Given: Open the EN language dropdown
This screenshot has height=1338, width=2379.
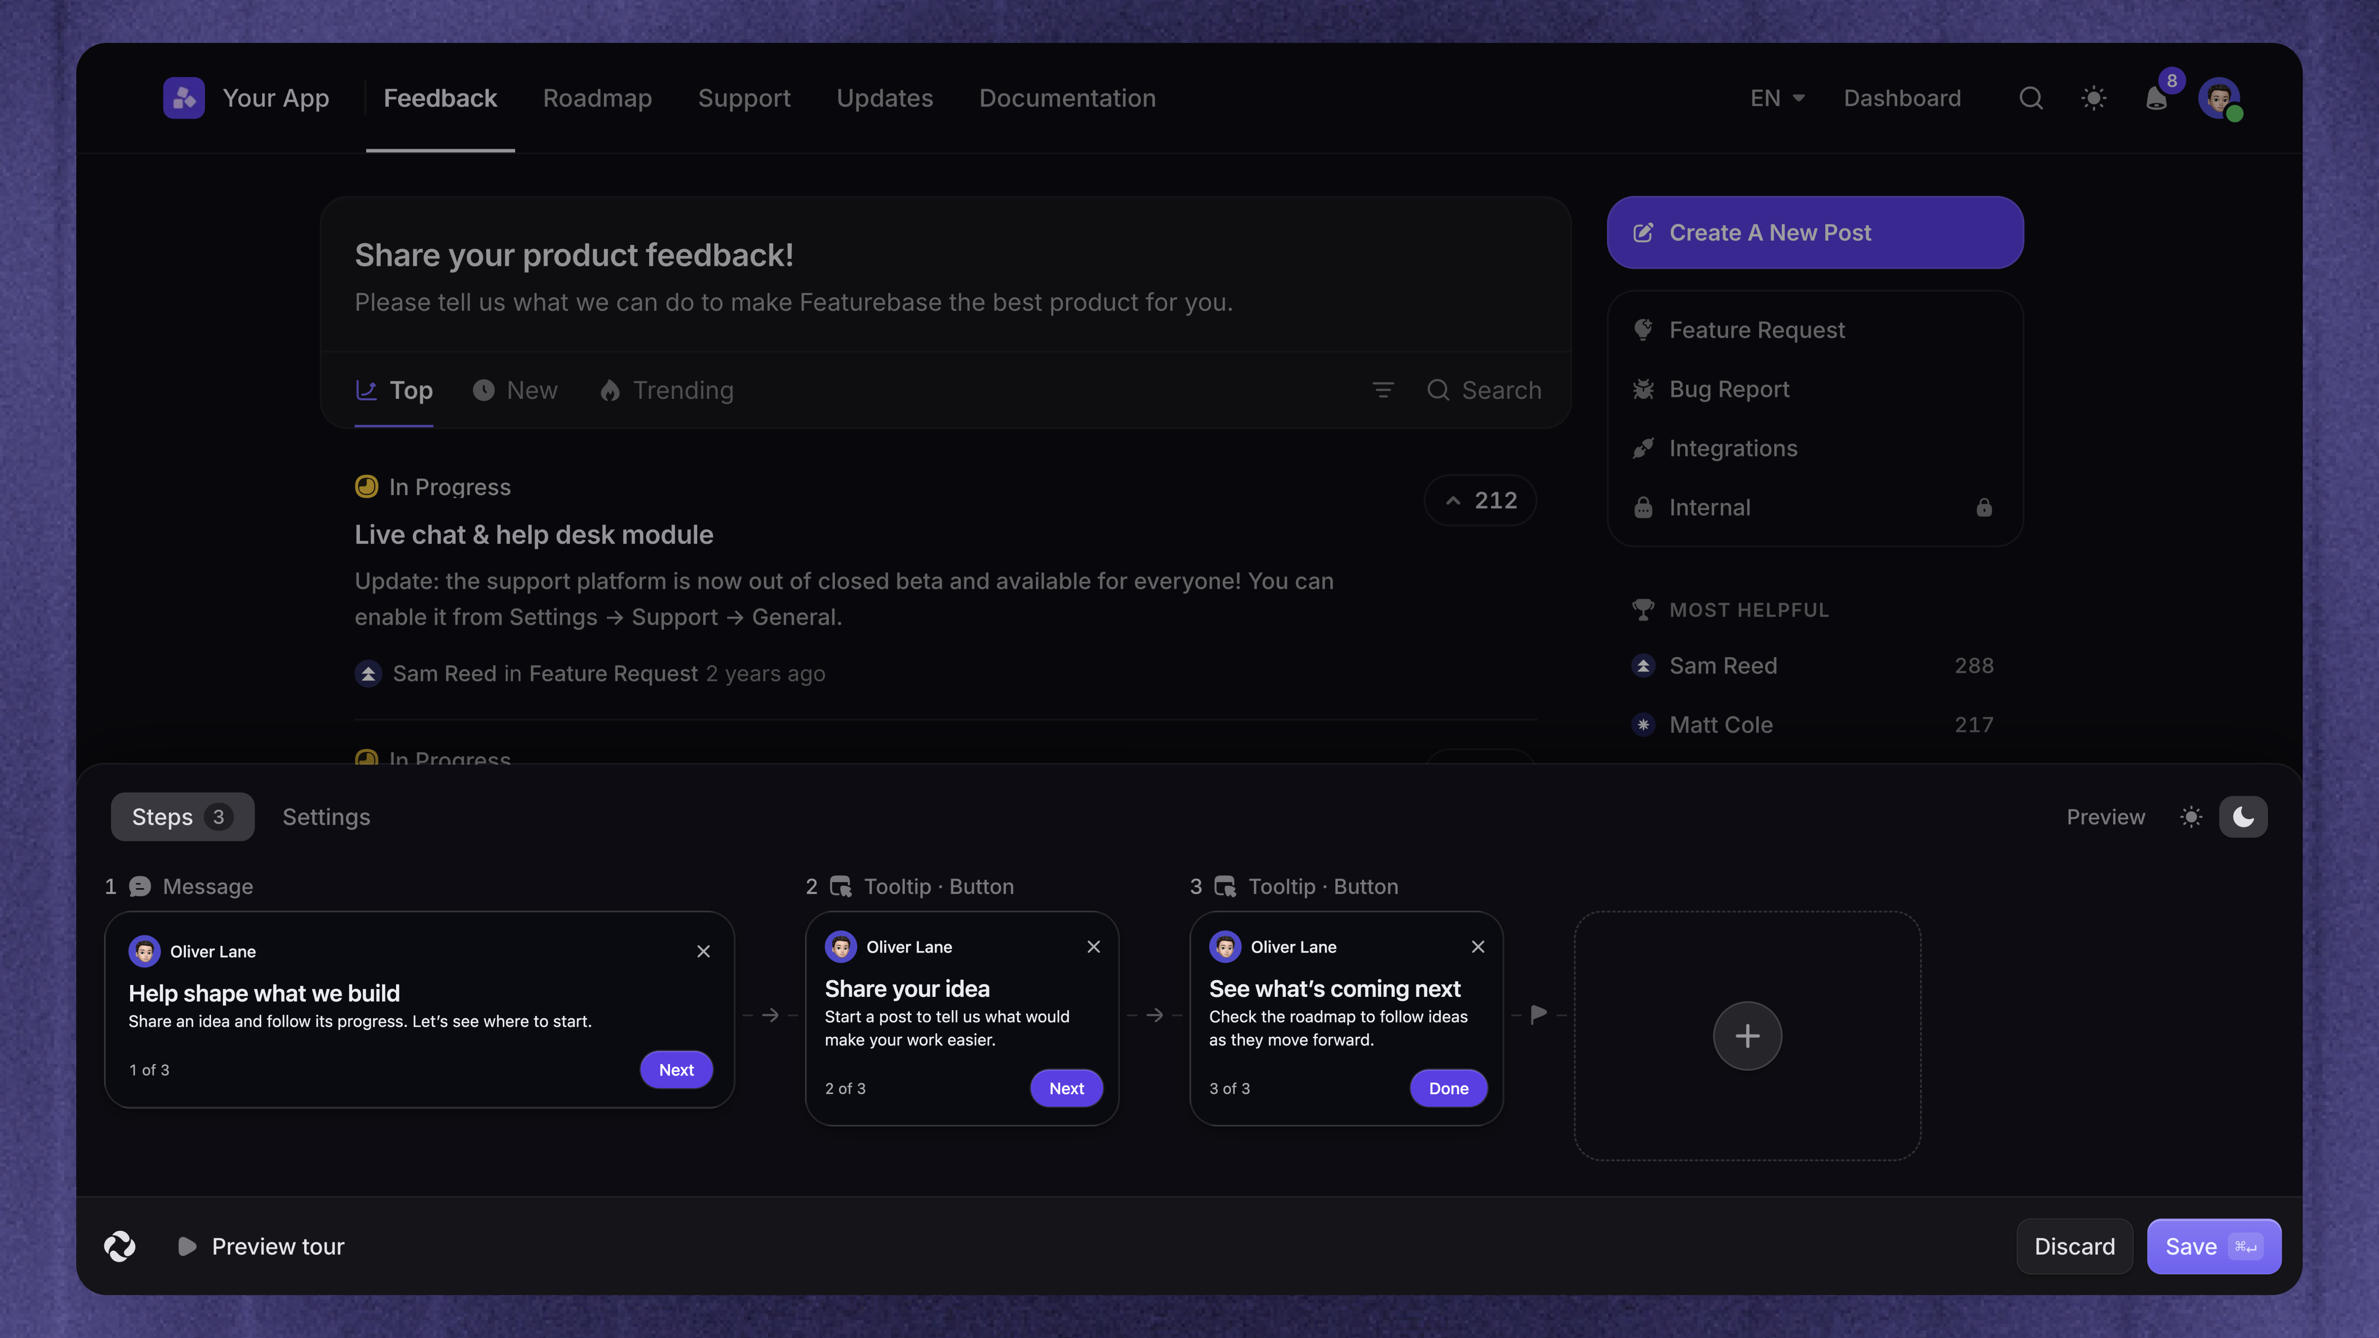Looking at the screenshot, I should point(1777,98).
